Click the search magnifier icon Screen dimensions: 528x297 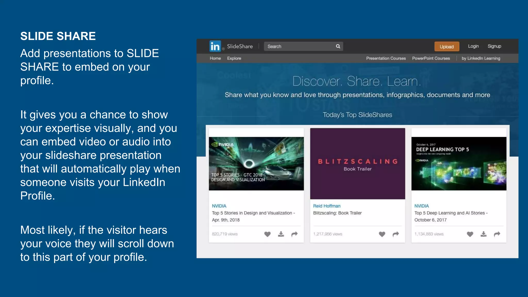point(338,46)
